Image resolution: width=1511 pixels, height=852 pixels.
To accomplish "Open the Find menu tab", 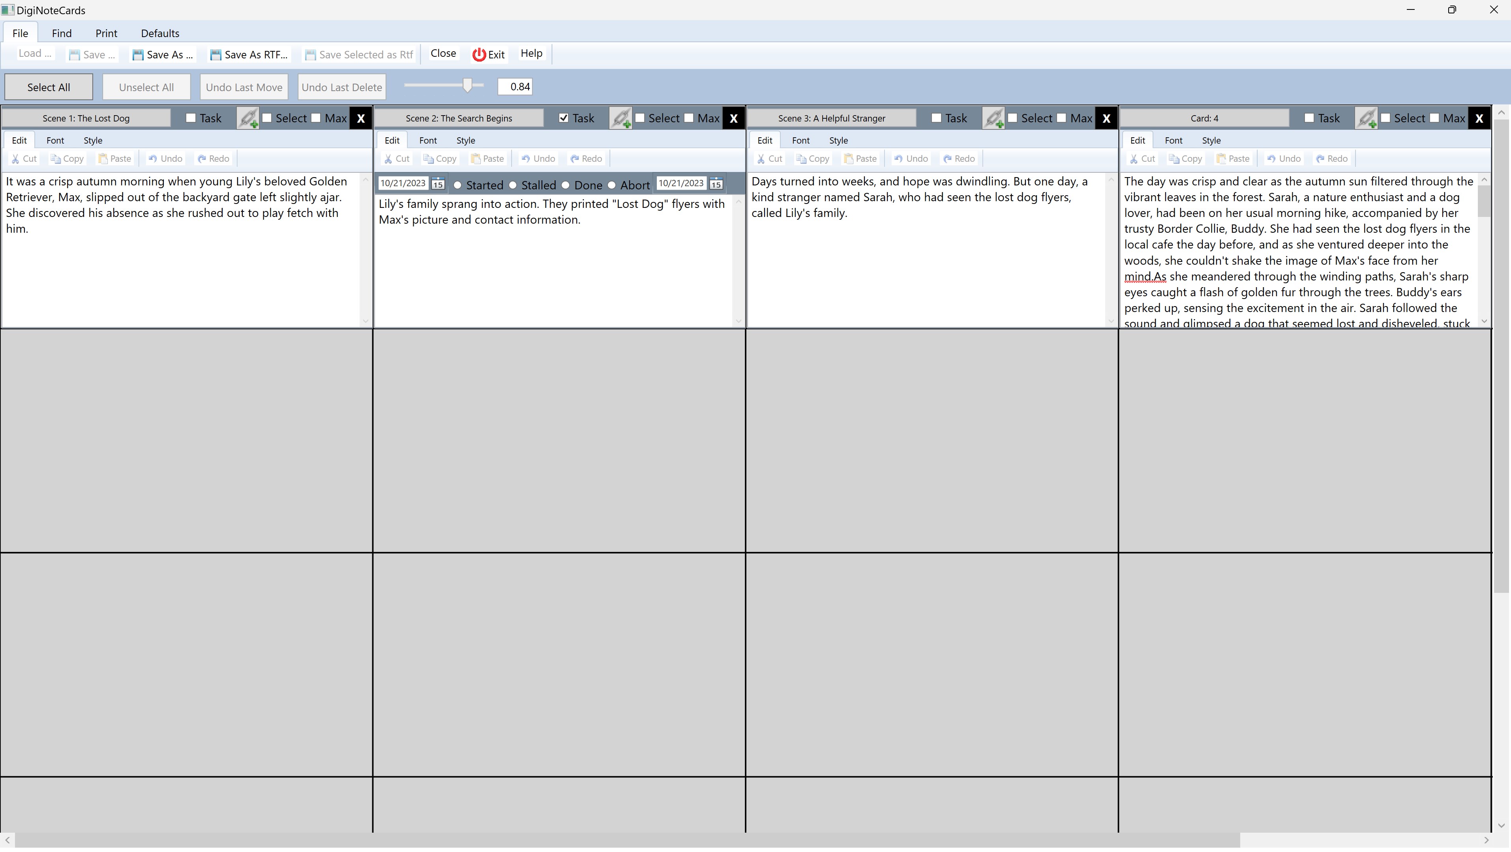I will (62, 34).
